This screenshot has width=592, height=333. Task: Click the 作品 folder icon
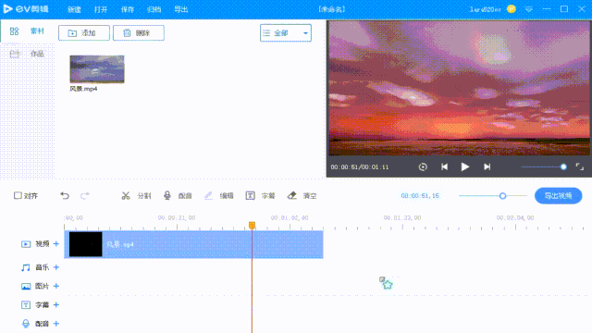[15, 54]
